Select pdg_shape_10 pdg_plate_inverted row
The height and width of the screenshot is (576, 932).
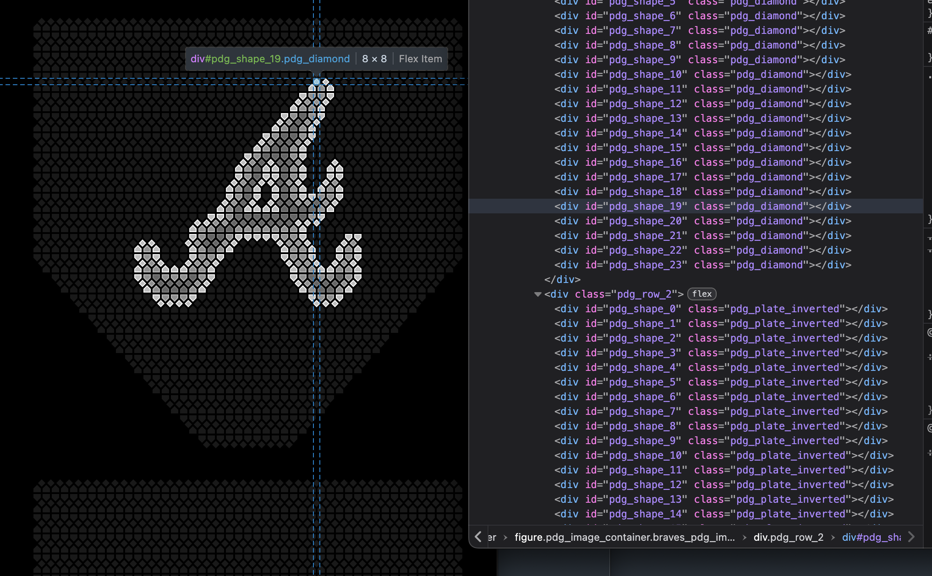[x=696, y=455]
